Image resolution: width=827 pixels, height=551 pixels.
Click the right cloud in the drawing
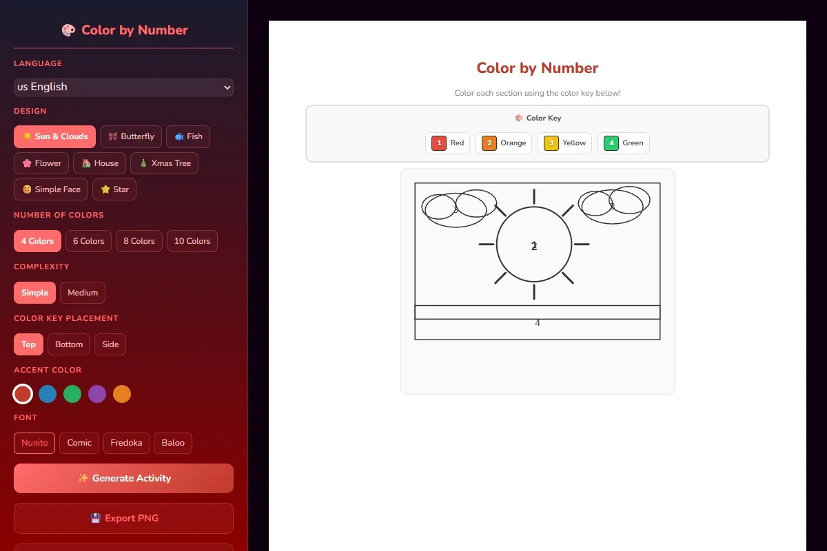[x=614, y=205]
